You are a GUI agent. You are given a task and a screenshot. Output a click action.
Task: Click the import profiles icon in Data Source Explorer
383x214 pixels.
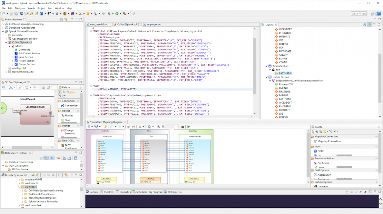coord(65,158)
